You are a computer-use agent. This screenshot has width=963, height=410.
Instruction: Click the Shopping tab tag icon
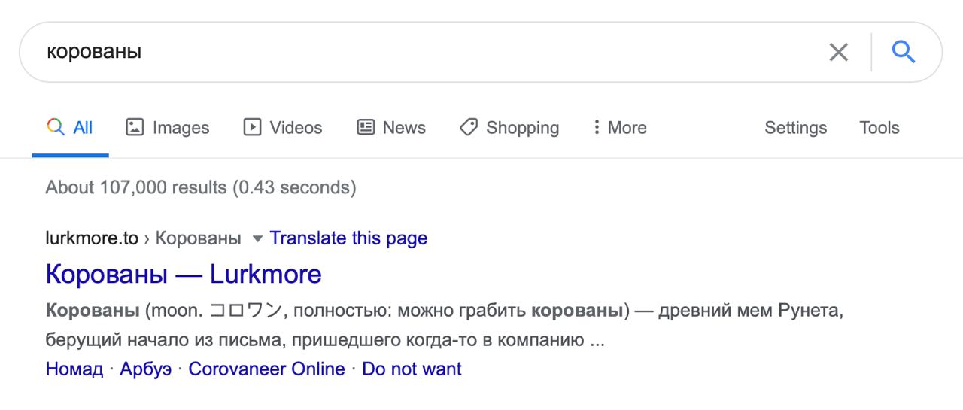coord(469,128)
